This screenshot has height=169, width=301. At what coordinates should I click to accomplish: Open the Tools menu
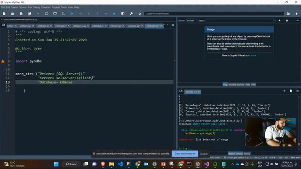click(64, 8)
